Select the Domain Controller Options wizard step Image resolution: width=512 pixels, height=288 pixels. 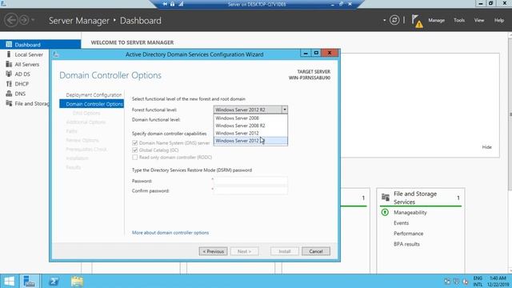[91, 104]
